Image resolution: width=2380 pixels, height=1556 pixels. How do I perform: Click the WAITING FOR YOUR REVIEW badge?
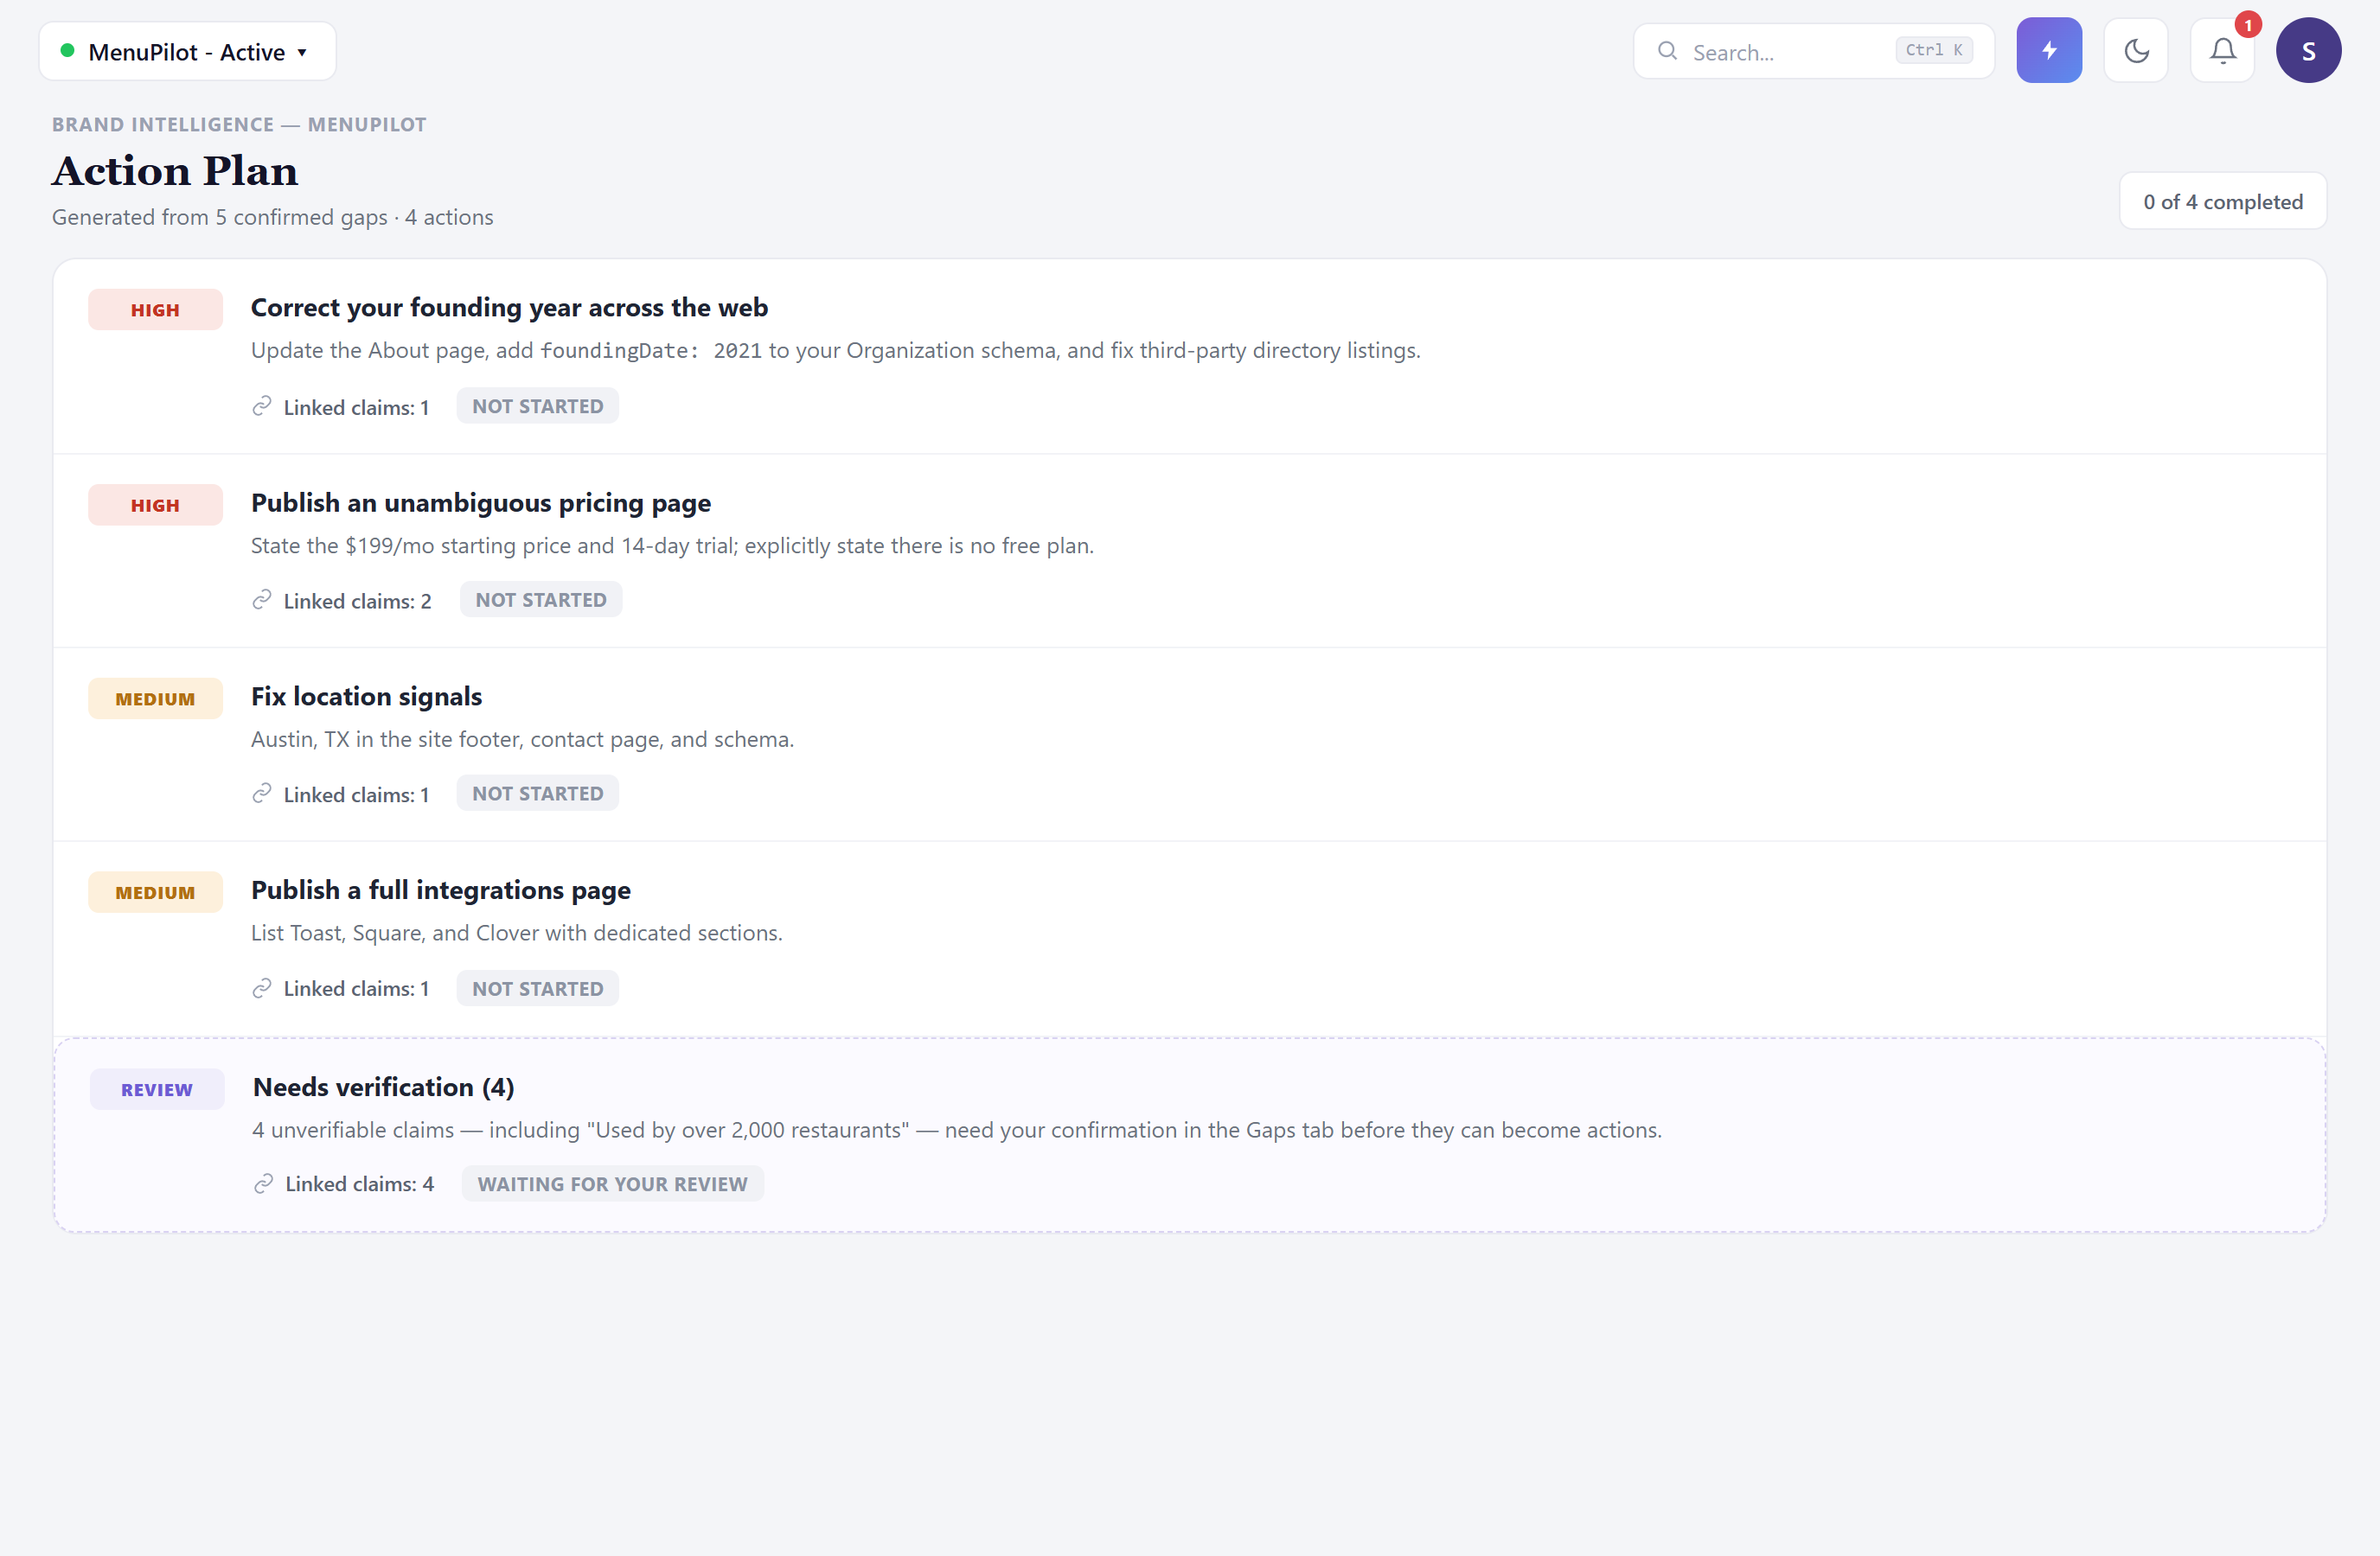click(613, 1183)
